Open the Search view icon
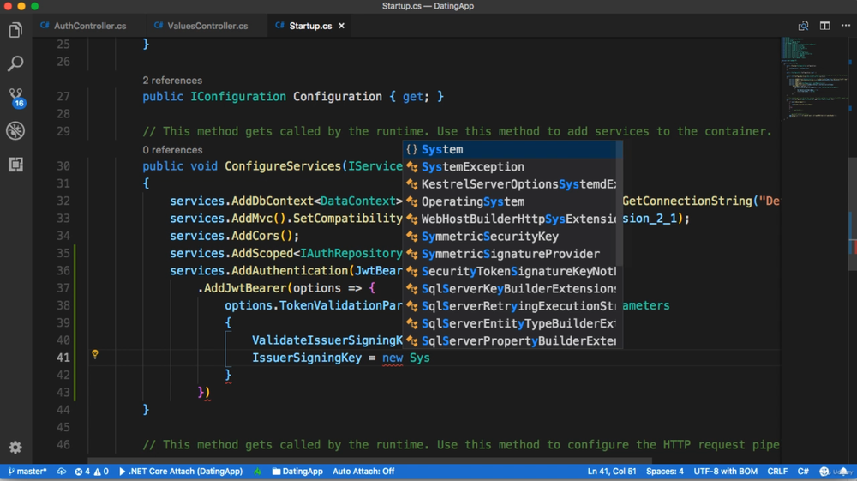The height and width of the screenshot is (481, 857). click(15, 64)
